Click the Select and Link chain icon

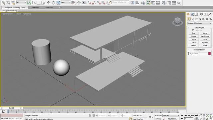click(3, 3)
